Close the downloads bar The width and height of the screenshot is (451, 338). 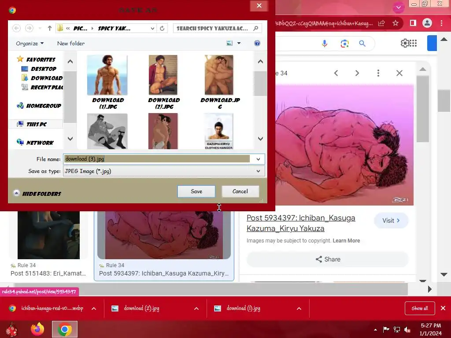tap(443, 308)
